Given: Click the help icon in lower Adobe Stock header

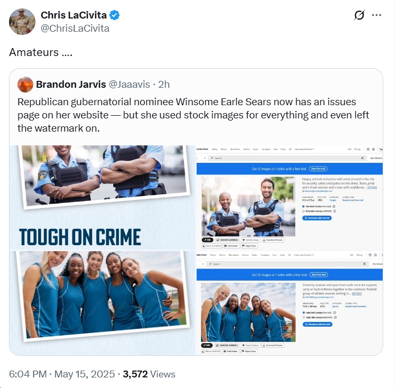Looking at the screenshot, I should click(370, 255).
